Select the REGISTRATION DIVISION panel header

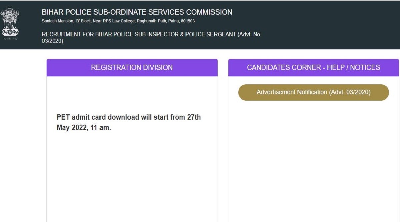[x=132, y=68]
